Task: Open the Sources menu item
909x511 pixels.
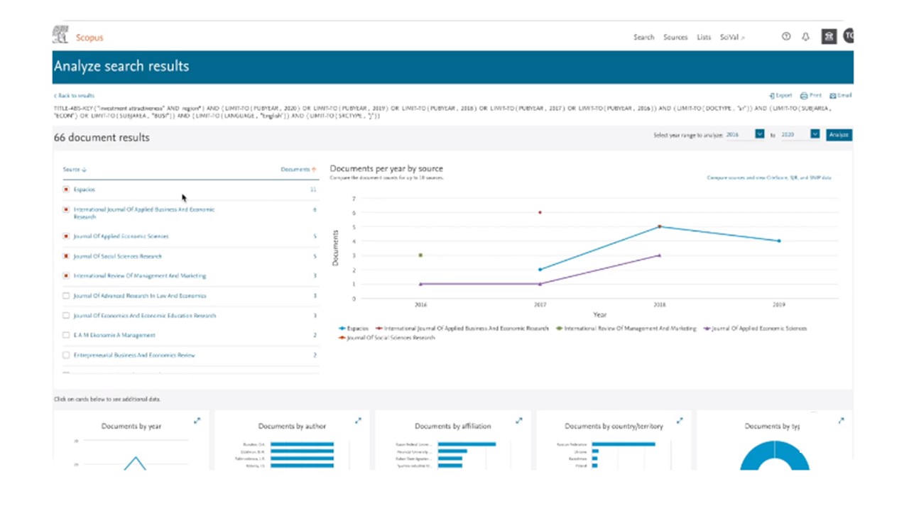Action: 675,38
